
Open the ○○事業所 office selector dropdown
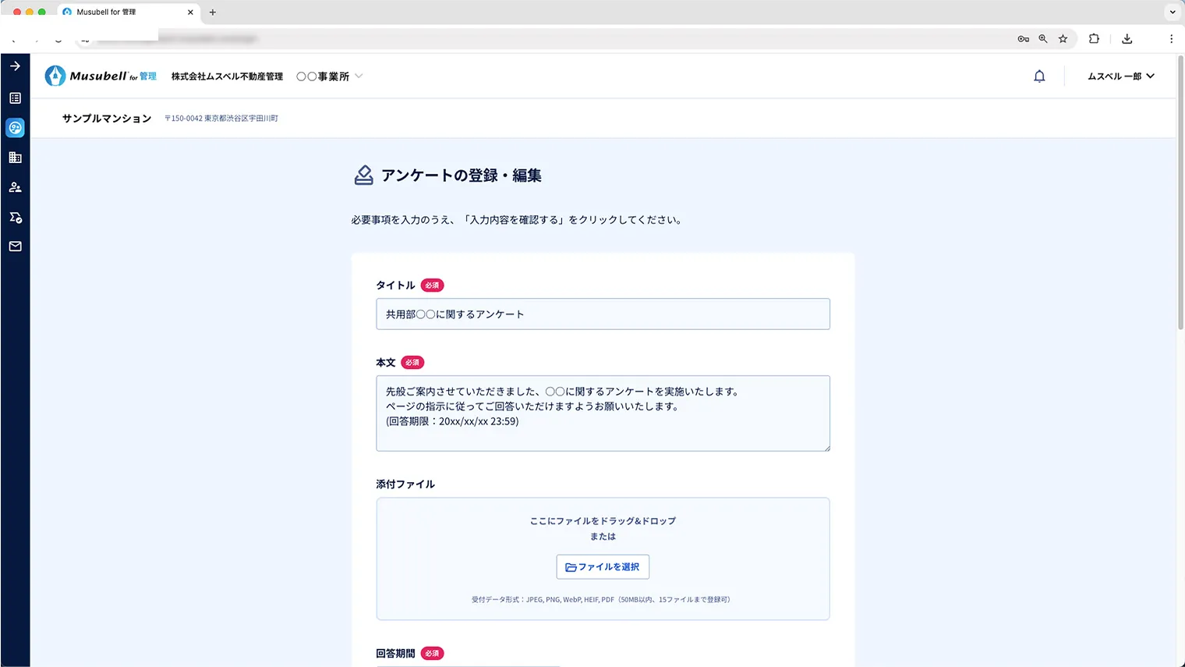[329, 76]
